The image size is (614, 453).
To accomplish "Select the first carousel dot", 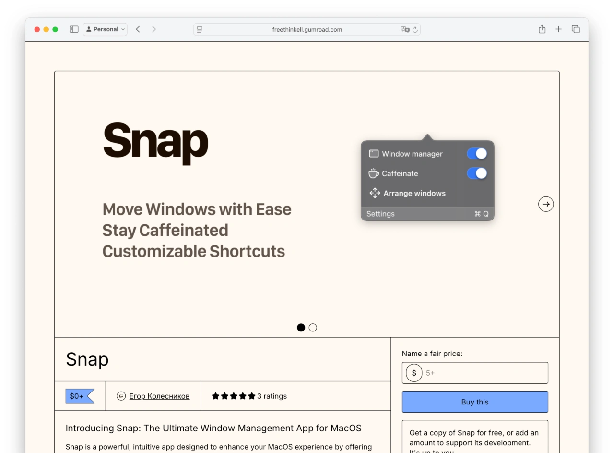I will pyautogui.click(x=301, y=328).
